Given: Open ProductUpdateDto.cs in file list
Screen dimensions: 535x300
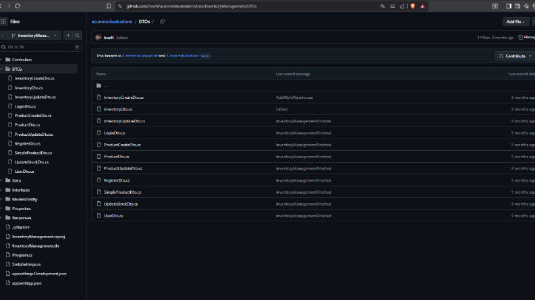Looking at the screenshot, I should coord(123,168).
